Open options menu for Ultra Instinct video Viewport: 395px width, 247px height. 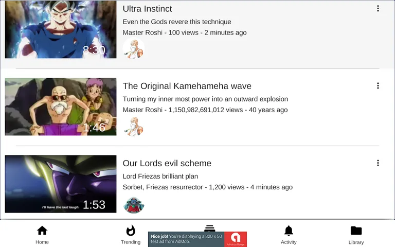[x=378, y=9]
